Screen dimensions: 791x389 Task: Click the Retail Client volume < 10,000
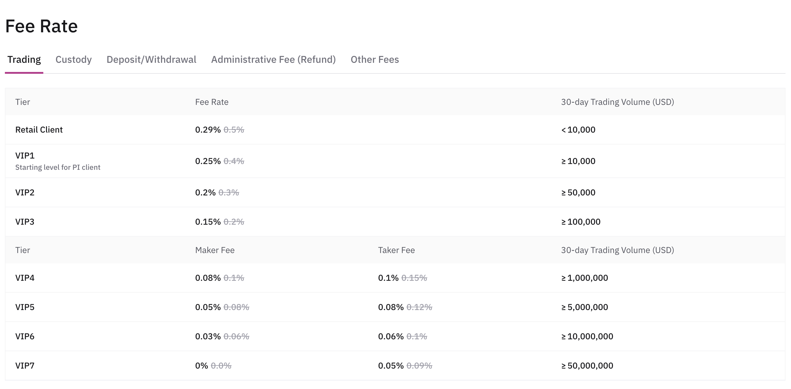click(578, 130)
